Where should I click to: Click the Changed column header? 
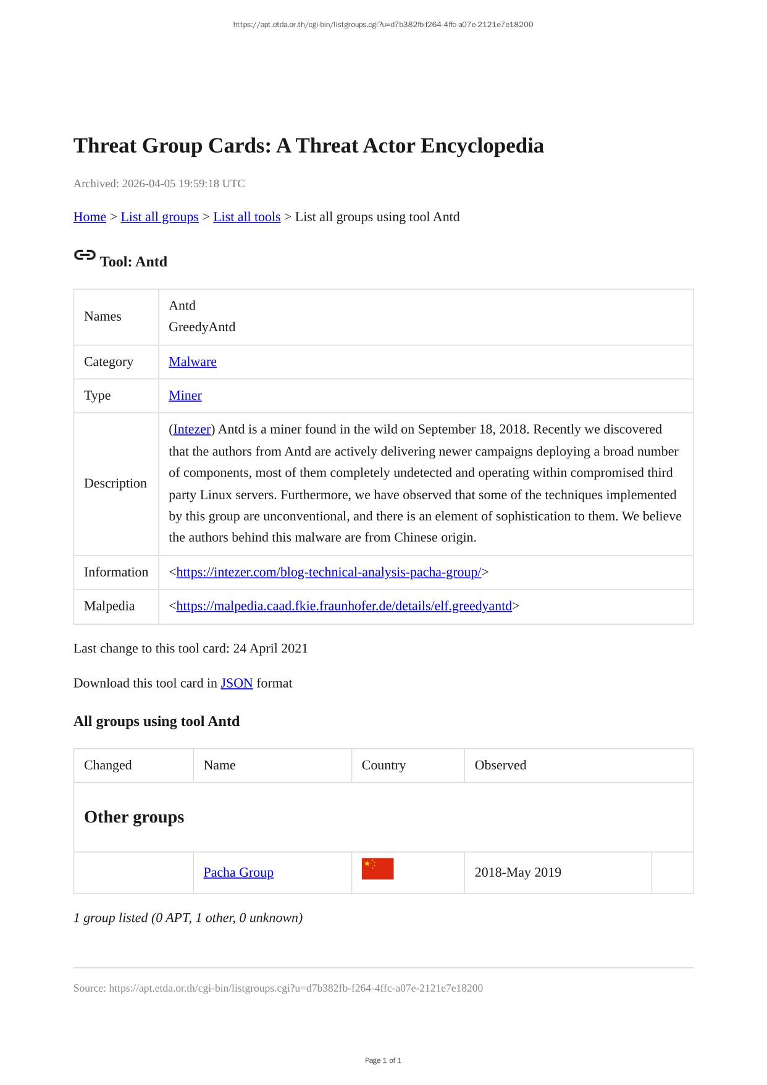pyautogui.click(x=108, y=765)
